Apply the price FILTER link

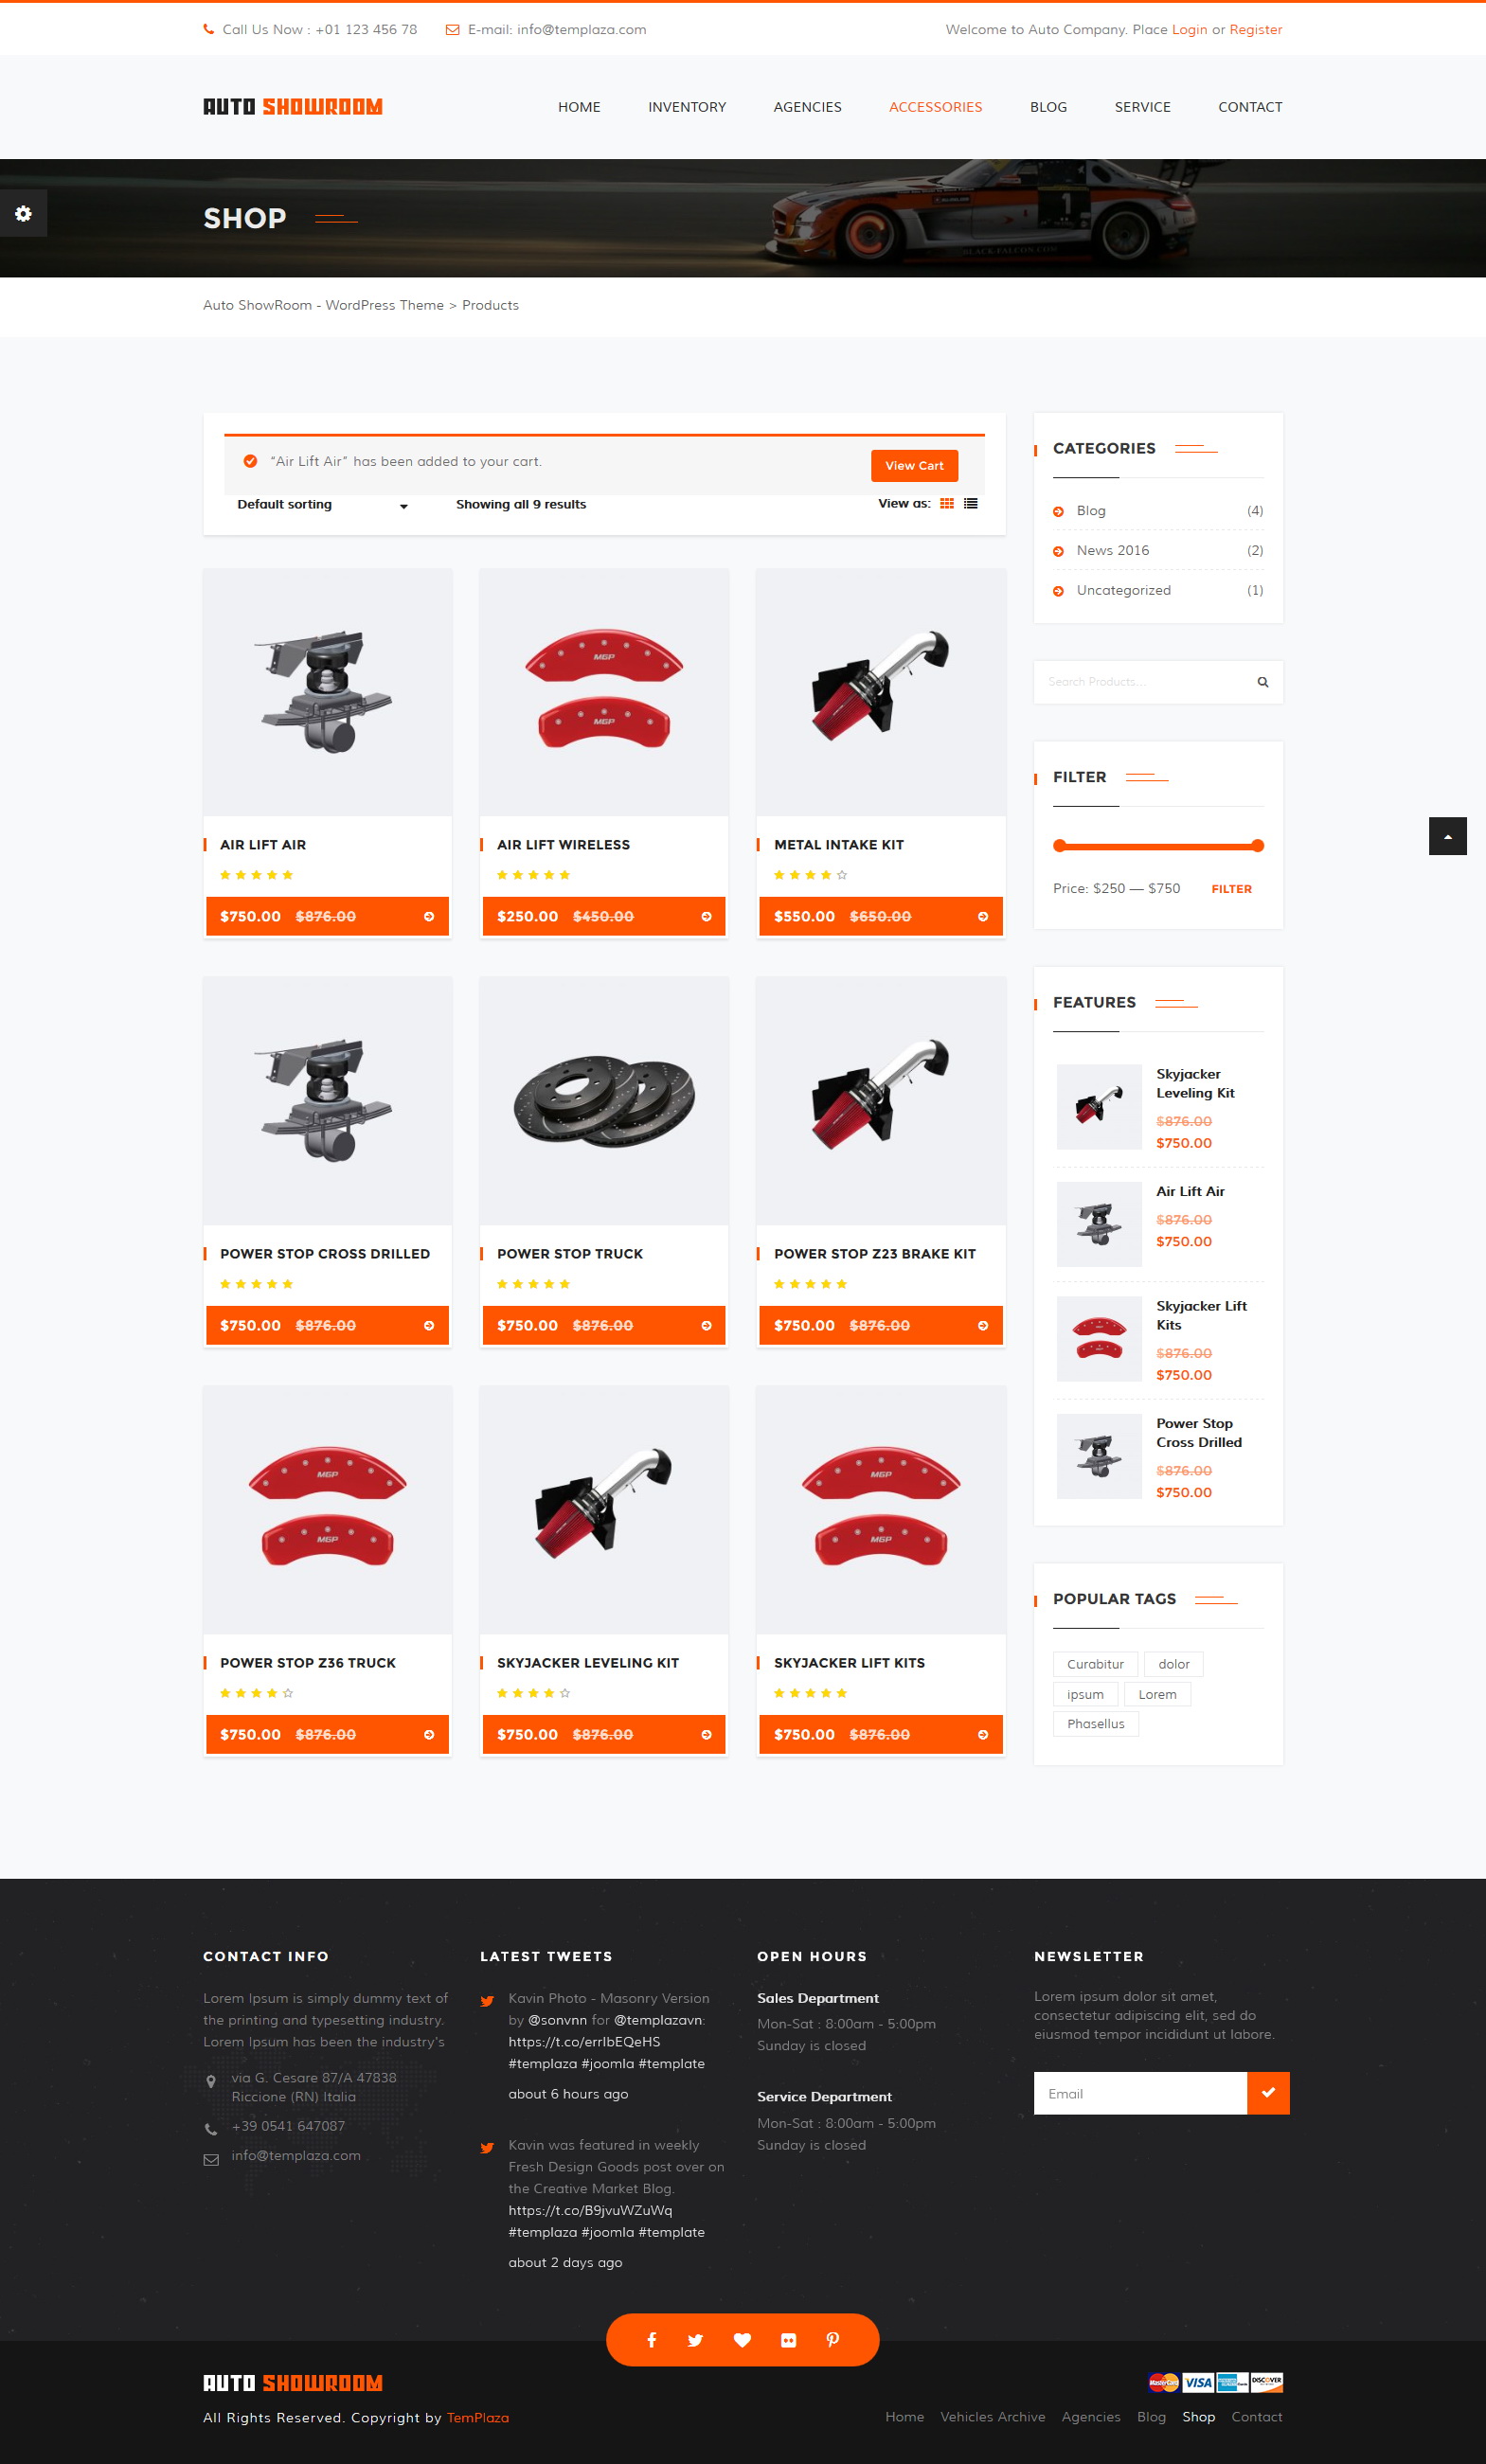[1231, 889]
